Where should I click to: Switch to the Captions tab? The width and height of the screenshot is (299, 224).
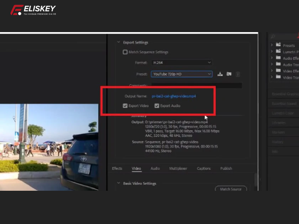203,168
